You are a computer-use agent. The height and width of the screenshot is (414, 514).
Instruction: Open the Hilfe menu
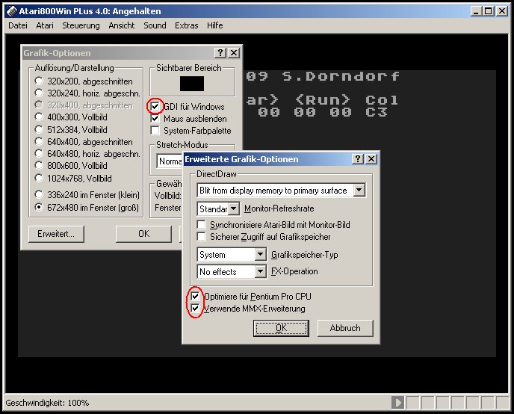click(214, 25)
